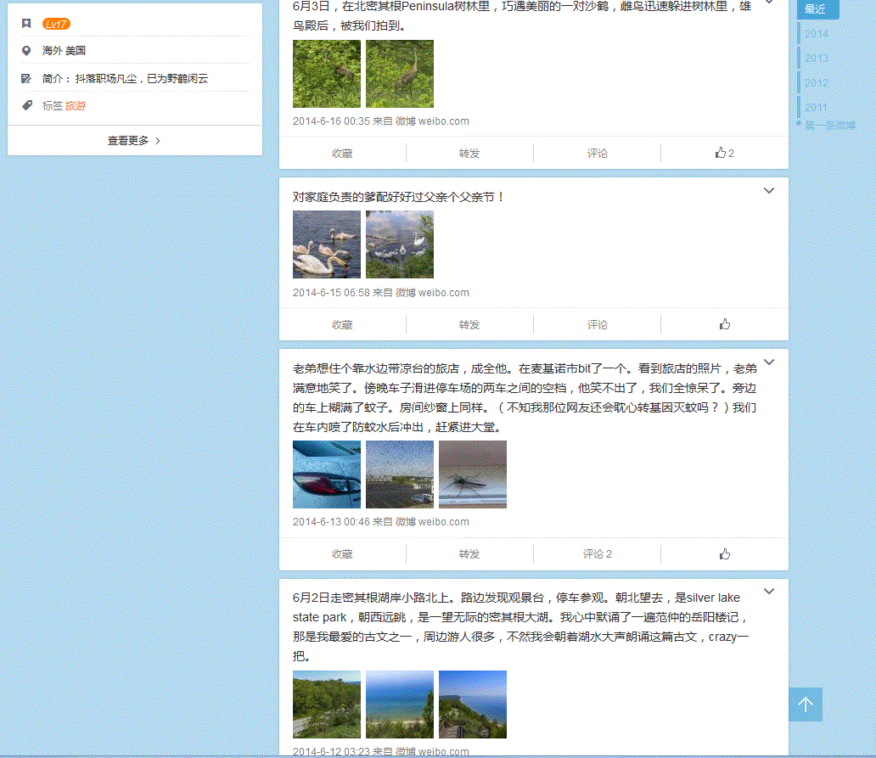
Task: Open the first swan family photo
Action: click(x=327, y=244)
